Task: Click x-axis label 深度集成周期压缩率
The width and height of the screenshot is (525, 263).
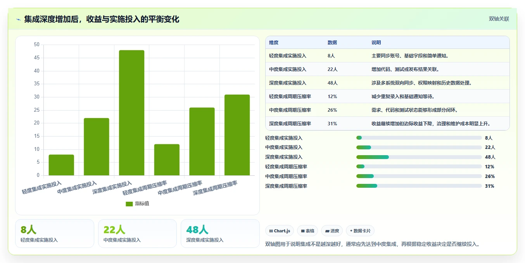Action: pos(215,188)
